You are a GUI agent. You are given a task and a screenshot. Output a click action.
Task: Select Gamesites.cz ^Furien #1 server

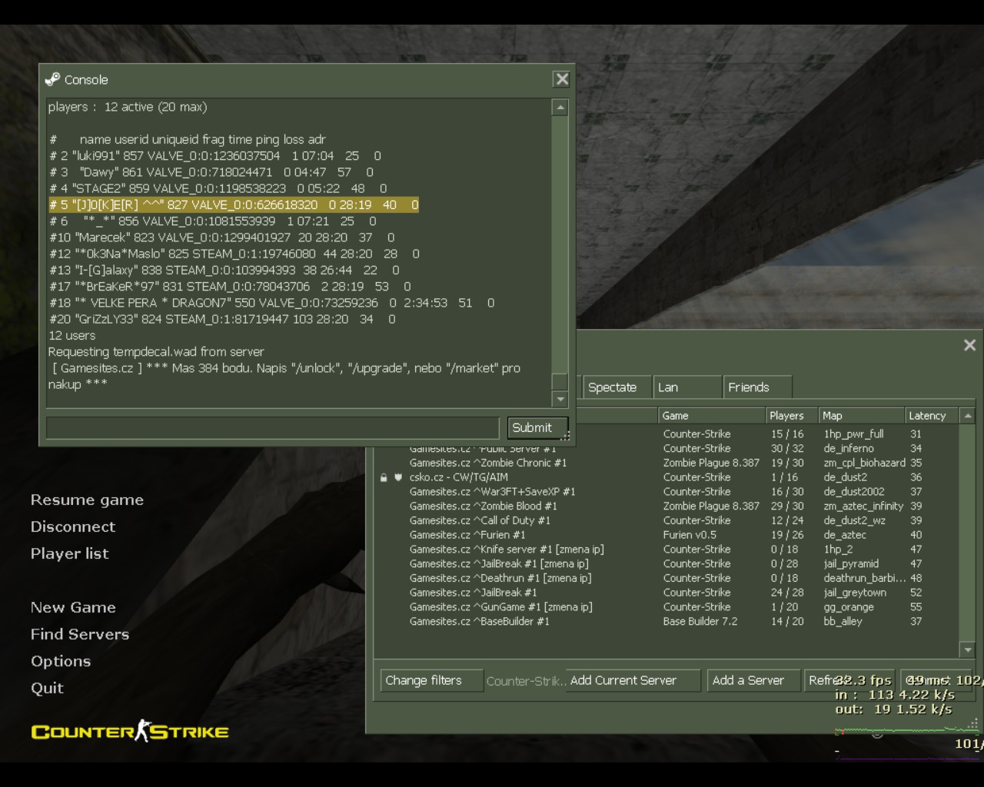666,535
